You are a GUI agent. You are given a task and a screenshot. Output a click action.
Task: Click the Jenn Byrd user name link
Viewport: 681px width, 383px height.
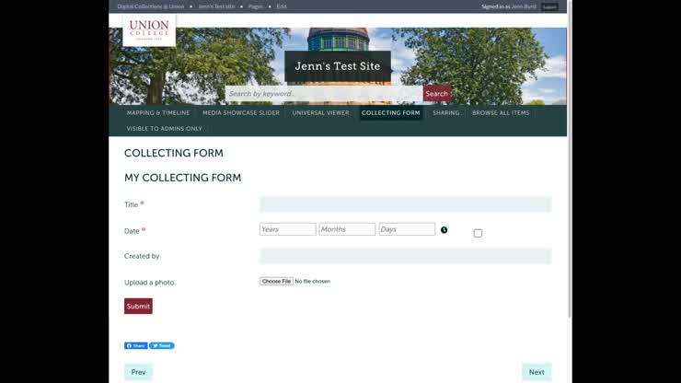(524, 6)
